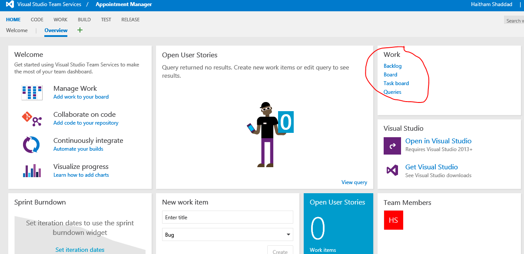Click the Visual Studio Team Services logo

click(x=9, y=5)
